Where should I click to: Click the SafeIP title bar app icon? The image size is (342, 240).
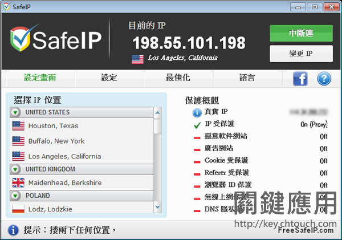click(x=6, y=6)
